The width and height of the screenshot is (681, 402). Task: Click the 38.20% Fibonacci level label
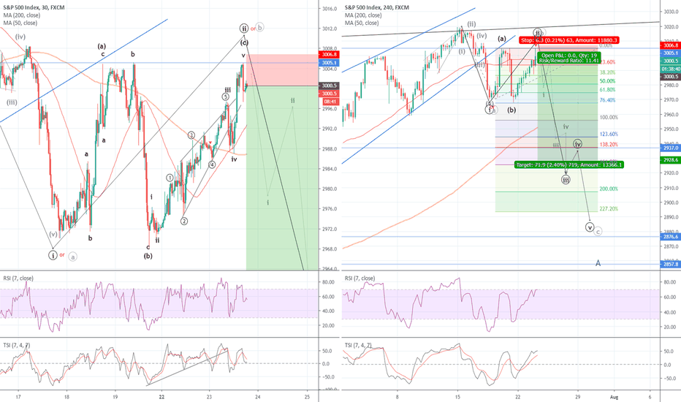click(607, 72)
